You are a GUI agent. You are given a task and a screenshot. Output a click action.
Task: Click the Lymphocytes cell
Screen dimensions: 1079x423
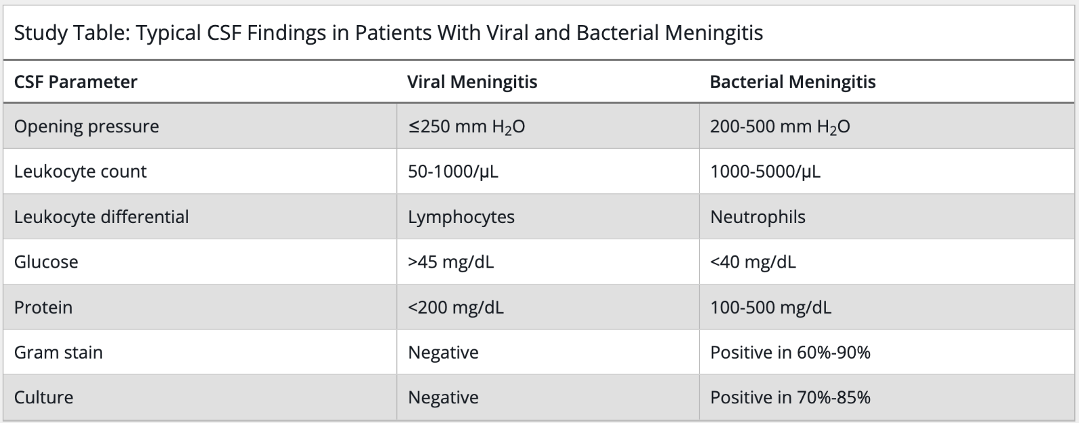click(461, 217)
